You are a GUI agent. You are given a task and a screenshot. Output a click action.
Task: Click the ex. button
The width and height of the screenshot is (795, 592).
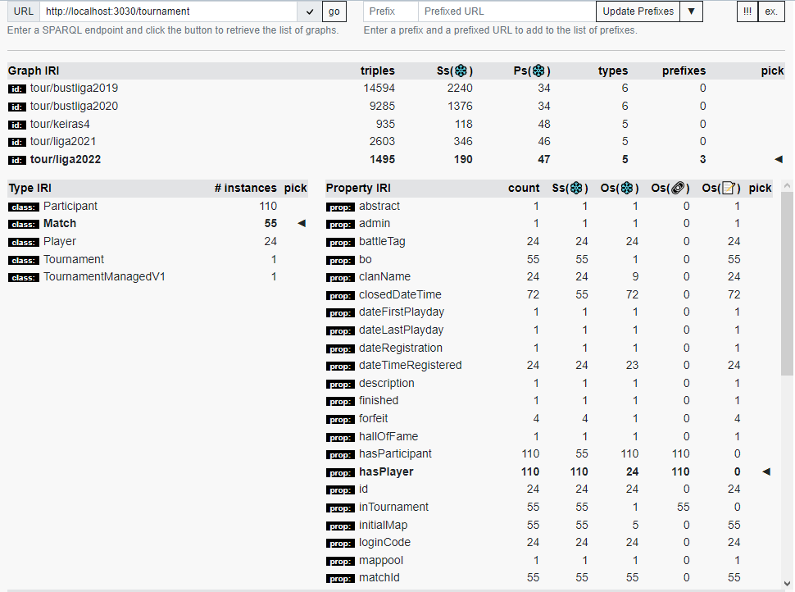(x=771, y=11)
